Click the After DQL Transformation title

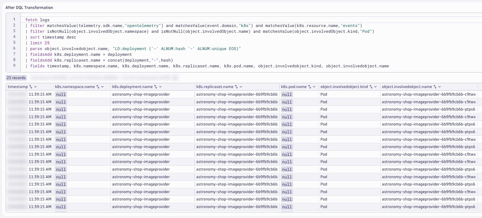coord(29,8)
